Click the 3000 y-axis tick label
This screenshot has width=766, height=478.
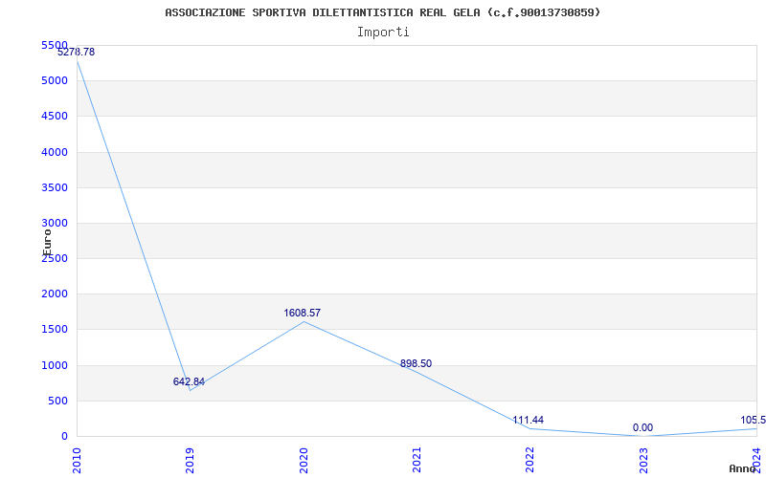pyautogui.click(x=55, y=223)
